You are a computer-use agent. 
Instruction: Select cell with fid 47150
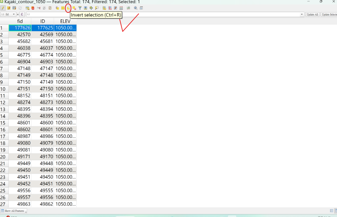20,82
